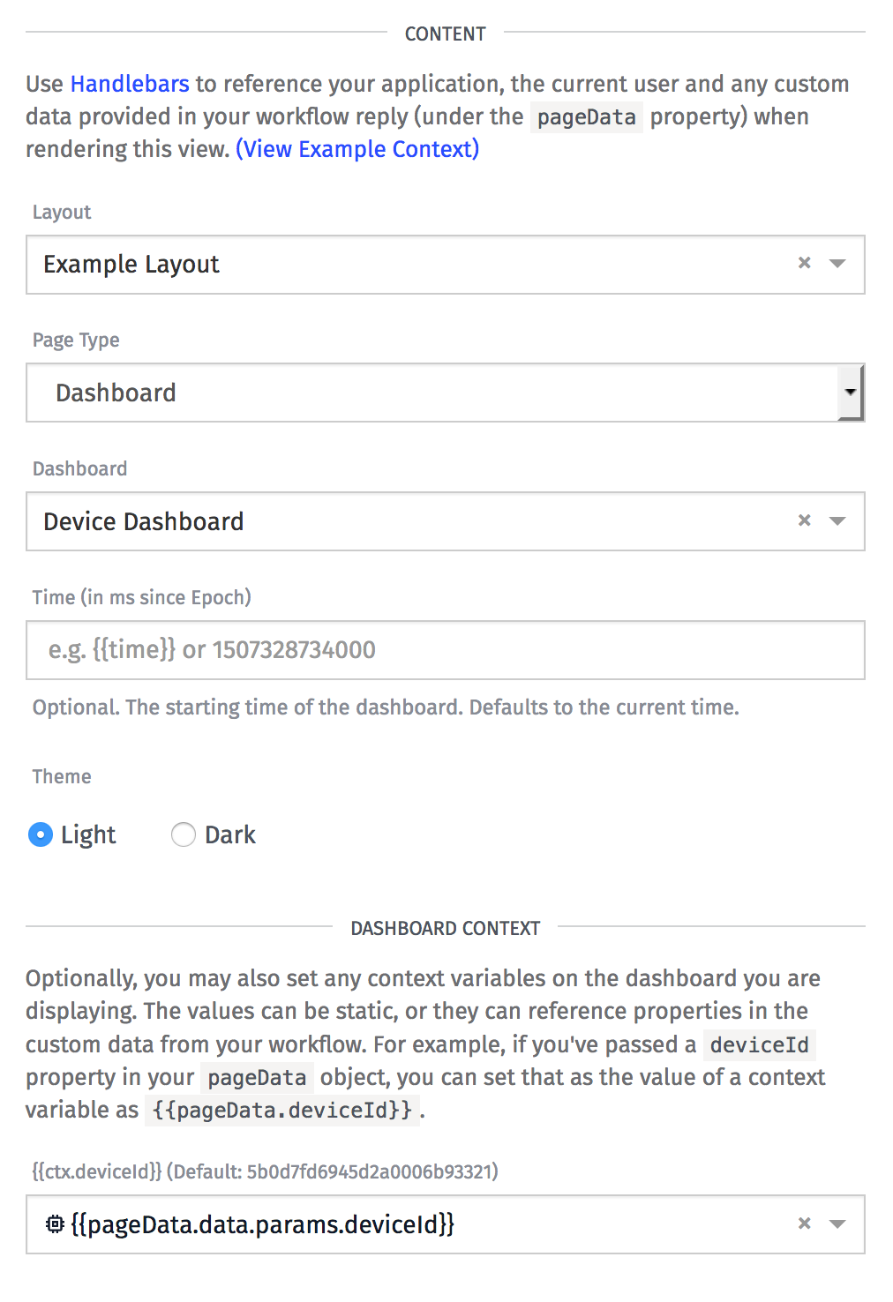Select the Dark theme radio button
This screenshot has width=893, height=1302.
184,834
